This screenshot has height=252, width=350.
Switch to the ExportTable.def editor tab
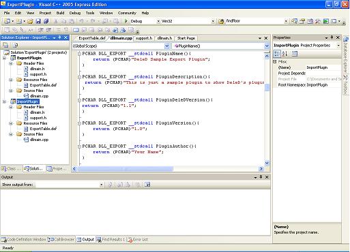tap(92, 38)
